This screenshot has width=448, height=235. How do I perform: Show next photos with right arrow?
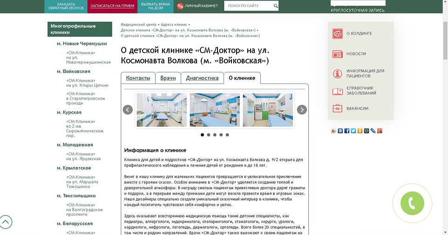point(302,110)
